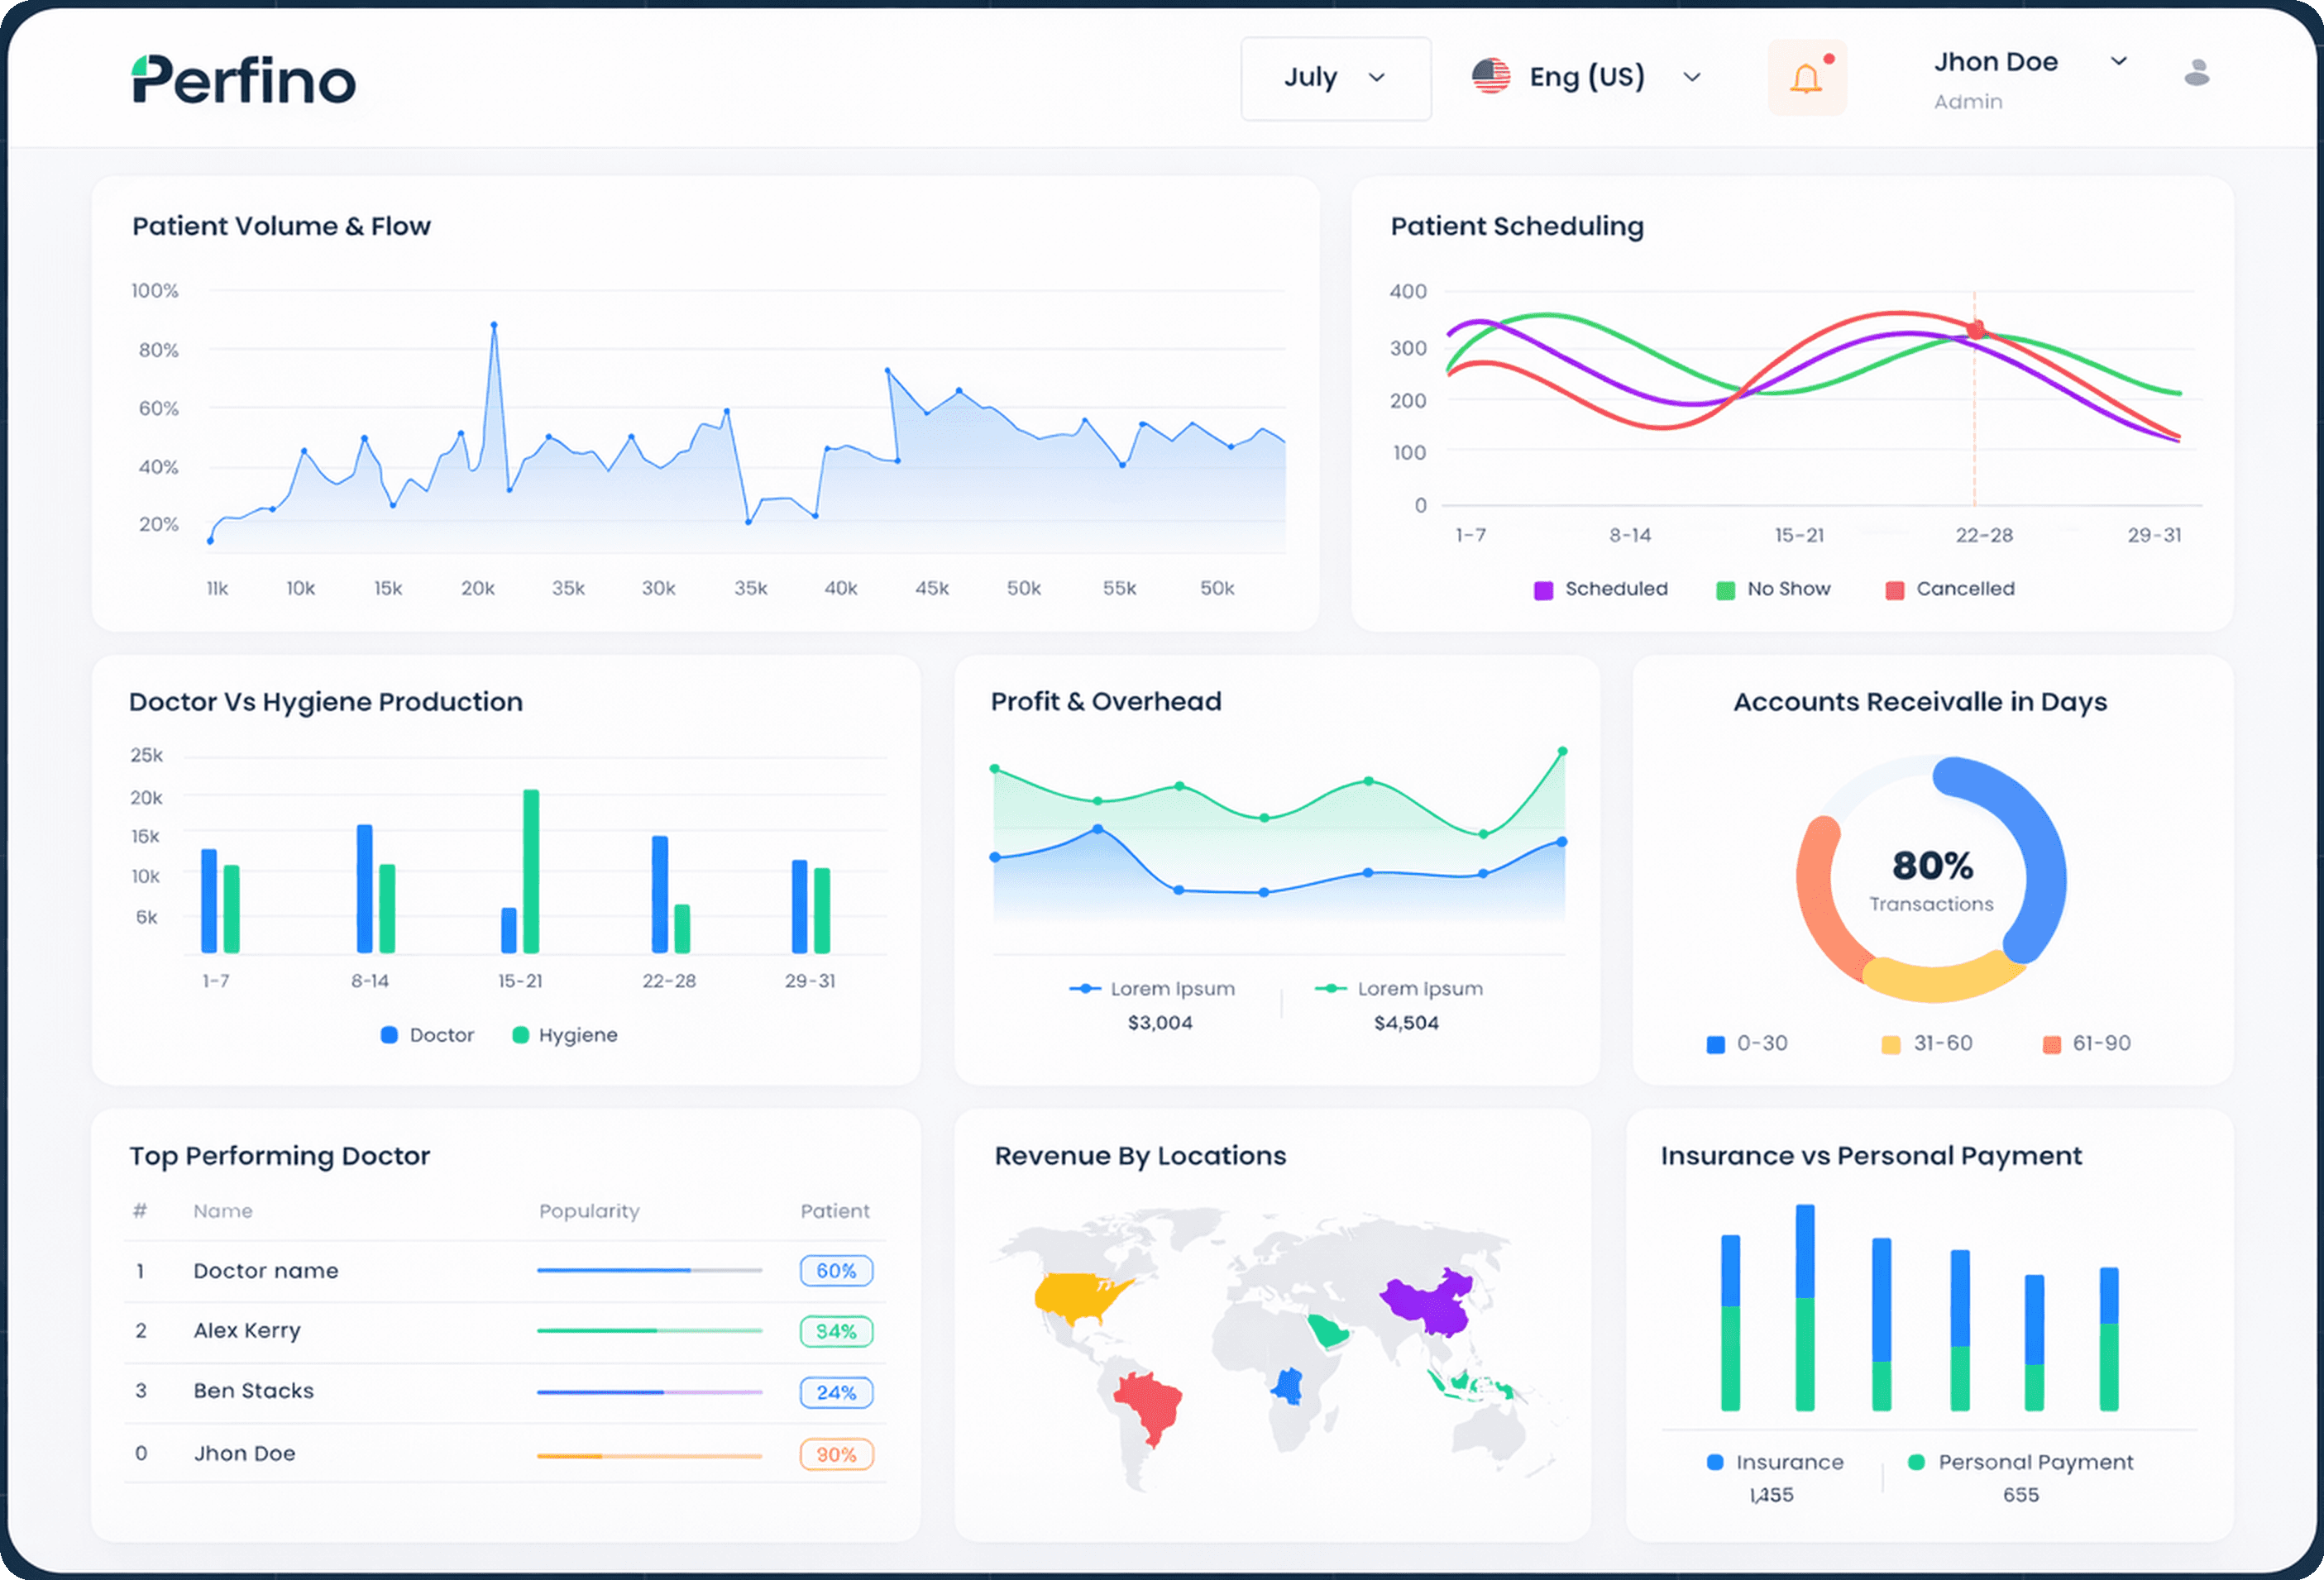Viewport: 2324px width, 1580px height.
Task: Select the Accounts Receivalle in Days heading
Action: 1921,702
